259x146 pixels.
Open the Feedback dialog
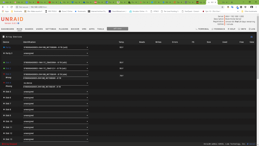pyautogui.click(x=218, y=29)
